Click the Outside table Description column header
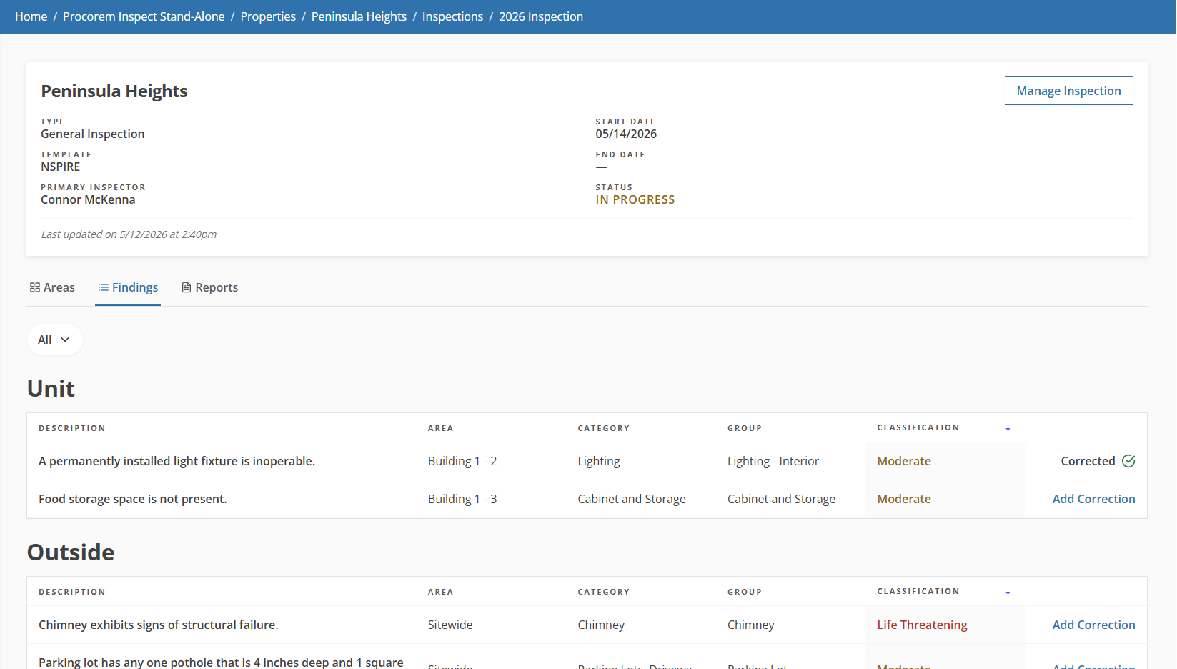 pos(72,592)
